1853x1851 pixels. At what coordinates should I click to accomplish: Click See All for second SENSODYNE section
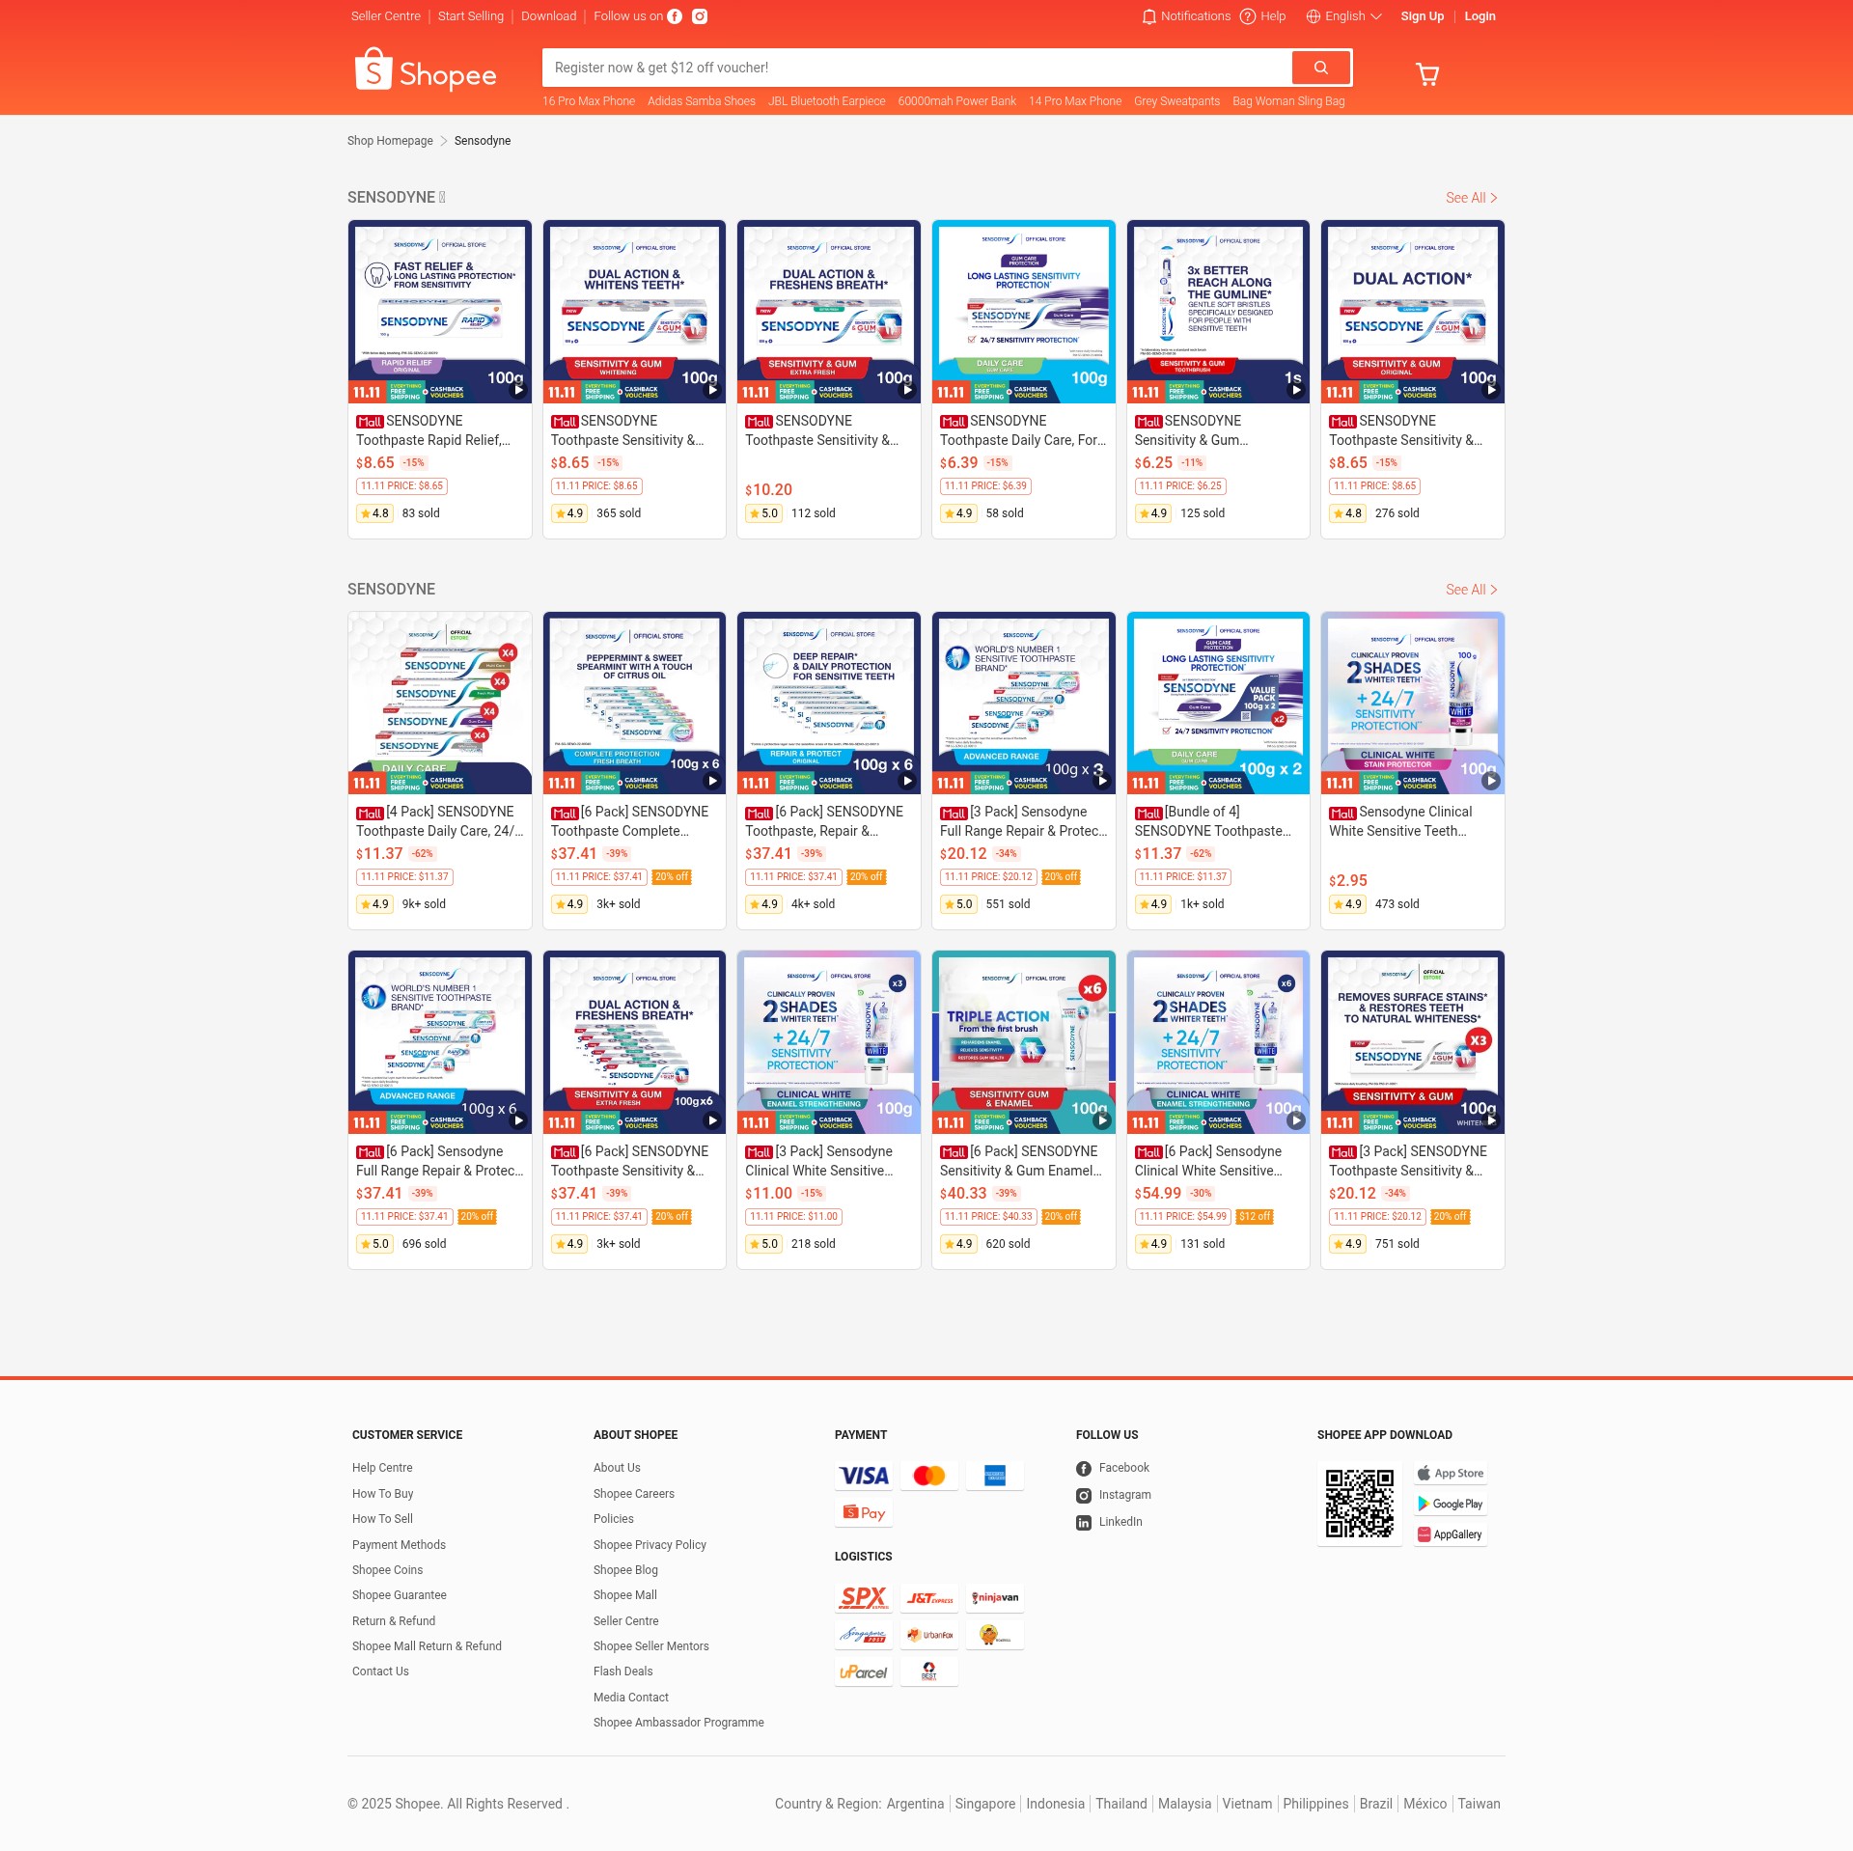point(1471,590)
